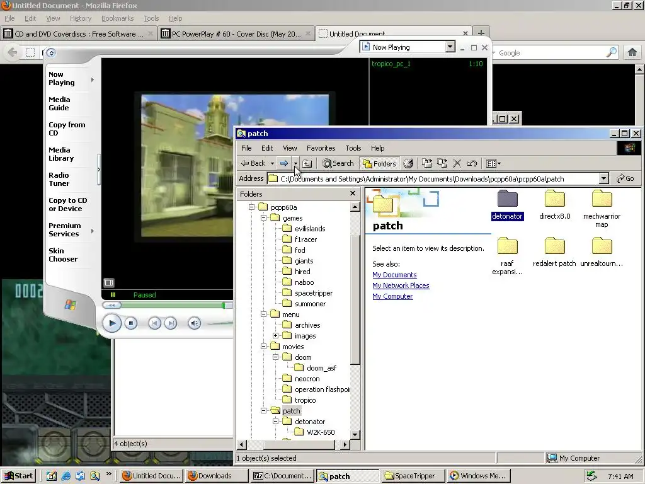The height and width of the screenshot is (484, 645).
Task: Open the History icon in patch toolbar
Action: click(x=408, y=163)
